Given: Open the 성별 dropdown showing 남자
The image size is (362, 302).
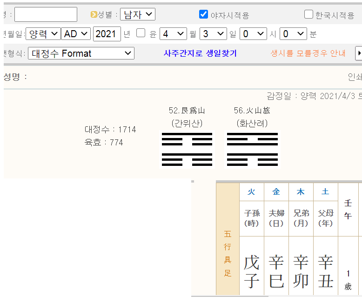Looking at the screenshot, I should (x=138, y=14).
